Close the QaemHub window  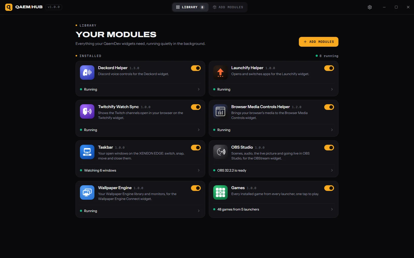[408, 7]
